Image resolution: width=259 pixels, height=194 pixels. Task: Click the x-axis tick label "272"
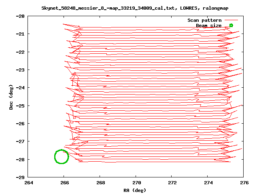172,183
